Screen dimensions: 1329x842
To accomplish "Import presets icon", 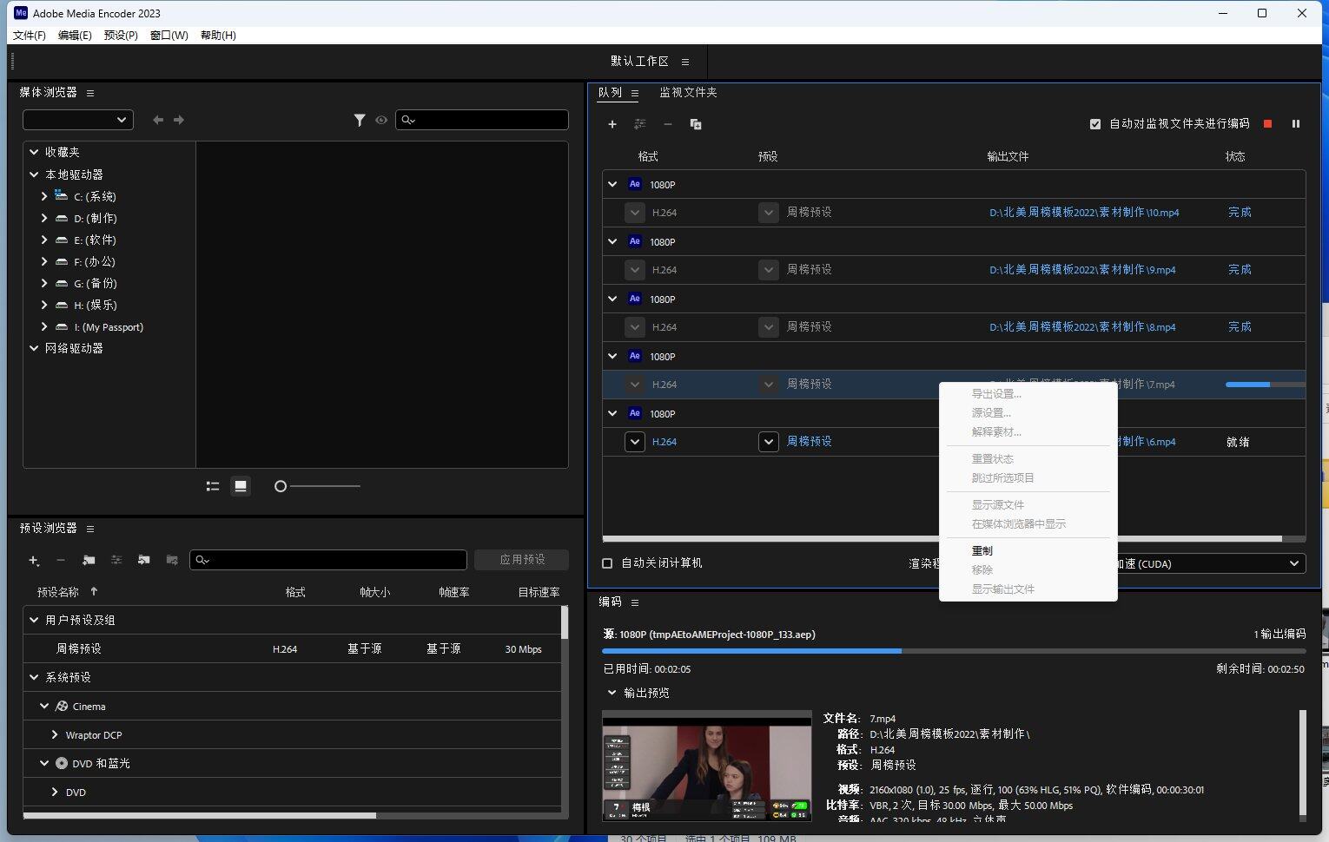I will 144,561.
